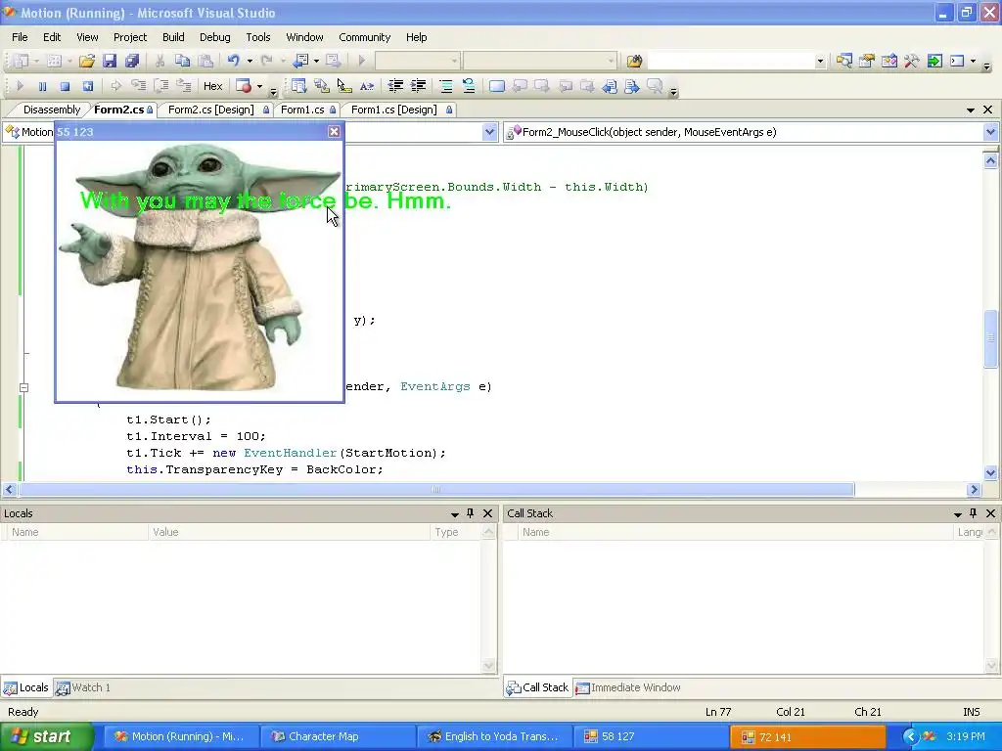Screen dimensions: 1002x751
Task: Click the Call Stack Name column header
Action: pyautogui.click(x=735, y=532)
